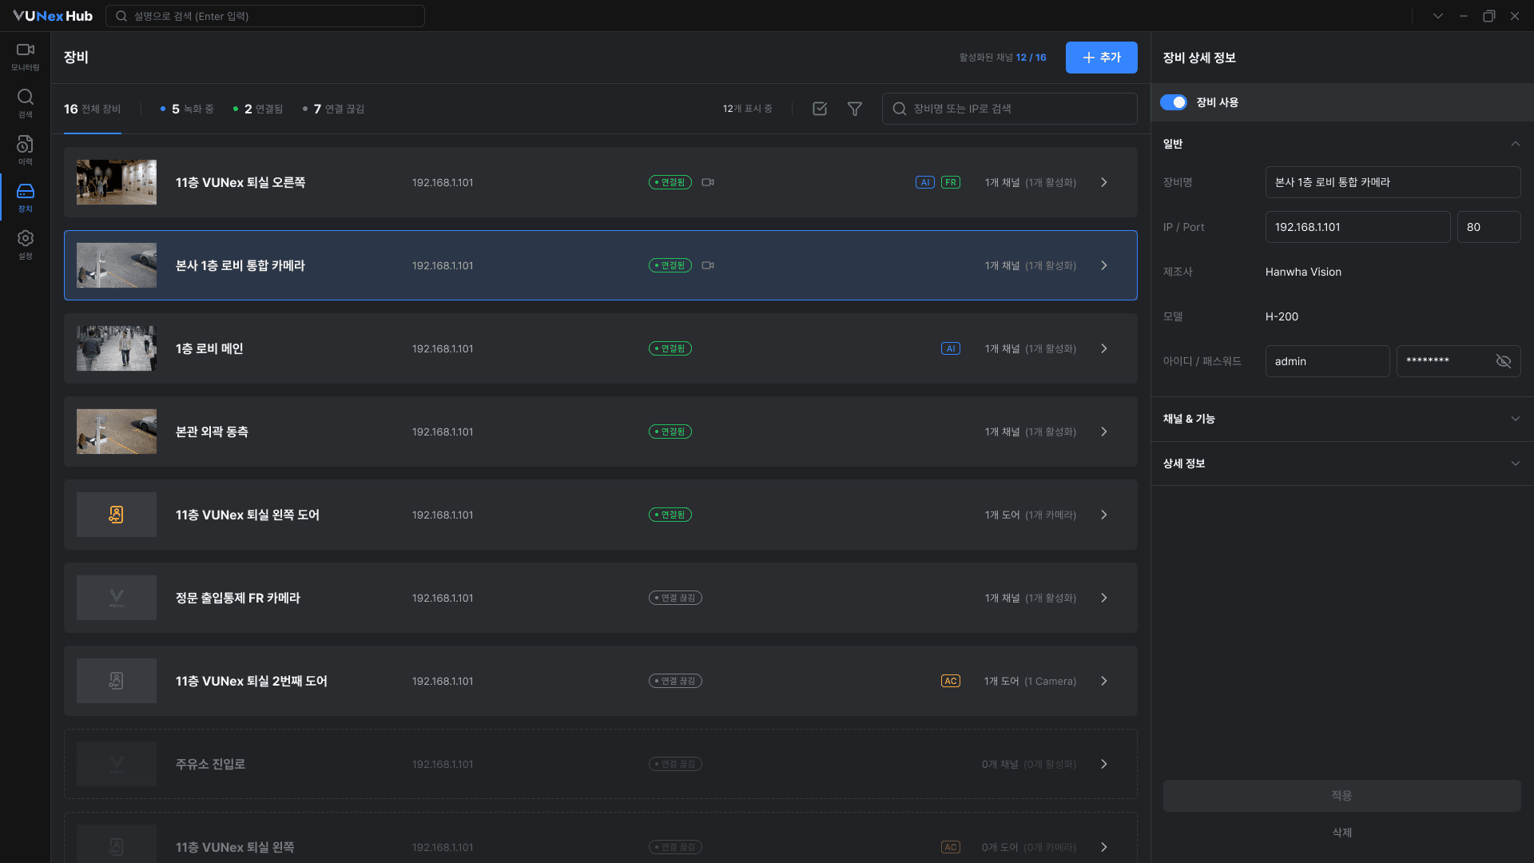Select the 5 녹화 중 filter tab
Viewport: 1534px width, 863px height.
coord(187,109)
